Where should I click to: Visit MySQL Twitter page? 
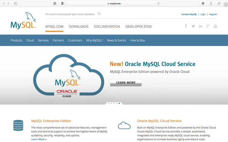point(193,26)
